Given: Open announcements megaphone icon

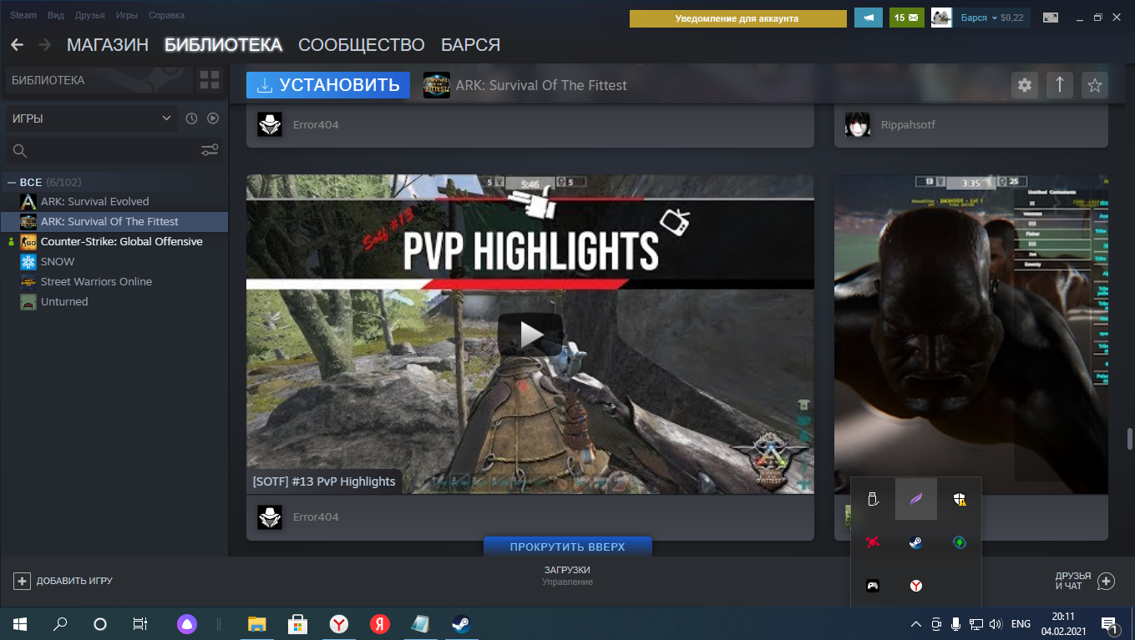Looking at the screenshot, I should pos(869,18).
